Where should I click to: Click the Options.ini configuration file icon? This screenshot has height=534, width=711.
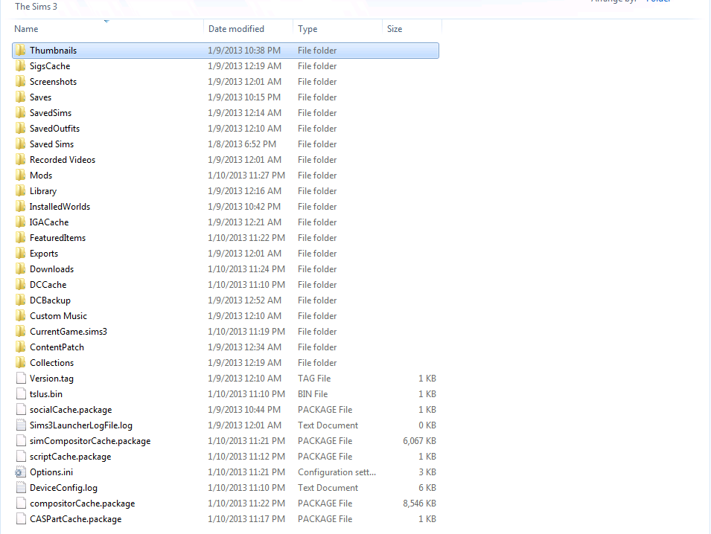(x=21, y=472)
